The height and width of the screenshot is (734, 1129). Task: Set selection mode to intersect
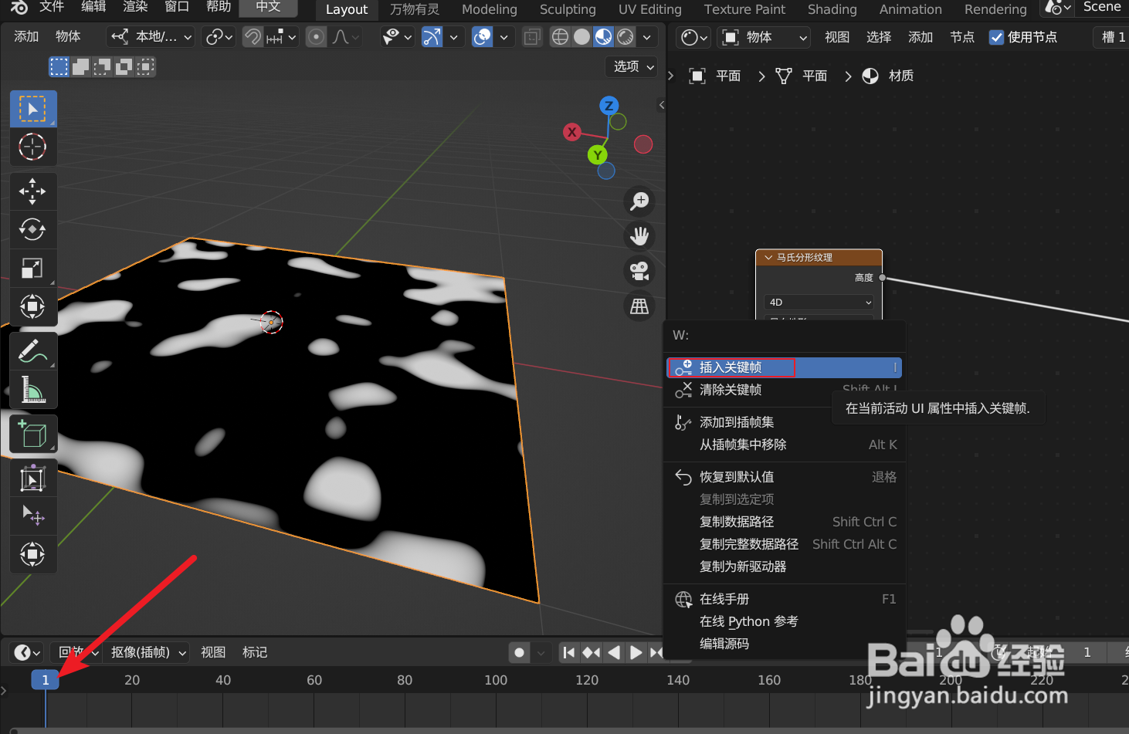145,67
